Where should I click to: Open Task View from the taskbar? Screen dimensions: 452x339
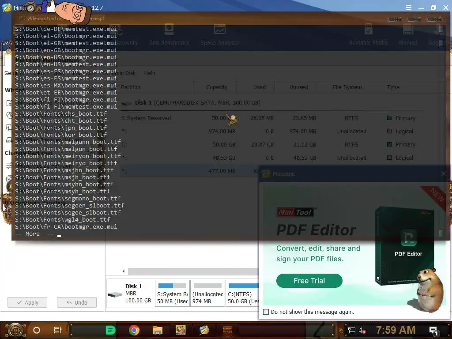click(x=58, y=330)
